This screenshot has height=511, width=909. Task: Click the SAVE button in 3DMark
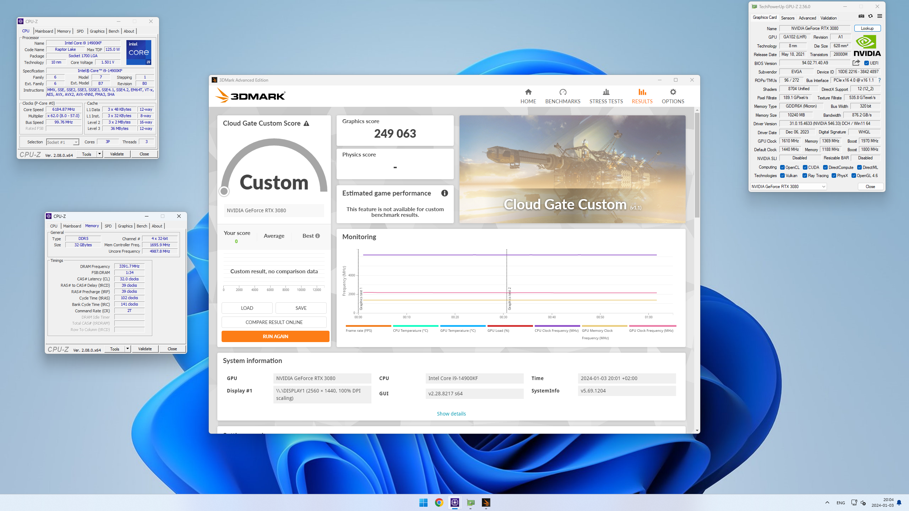pos(301,308)
